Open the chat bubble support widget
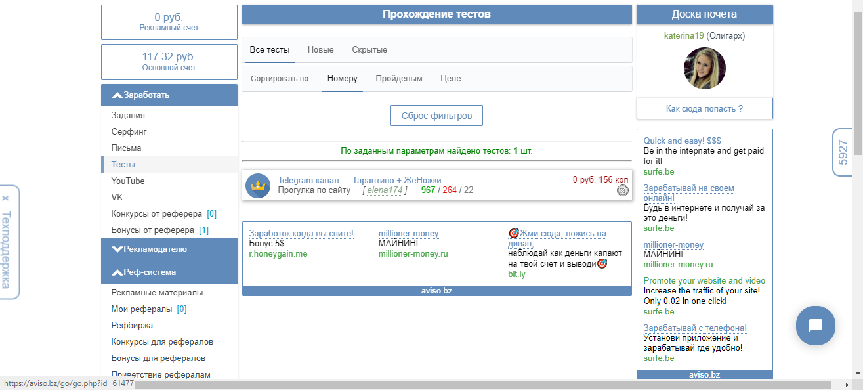The height and width of the screenshot is (390, 863). point(816,326)
